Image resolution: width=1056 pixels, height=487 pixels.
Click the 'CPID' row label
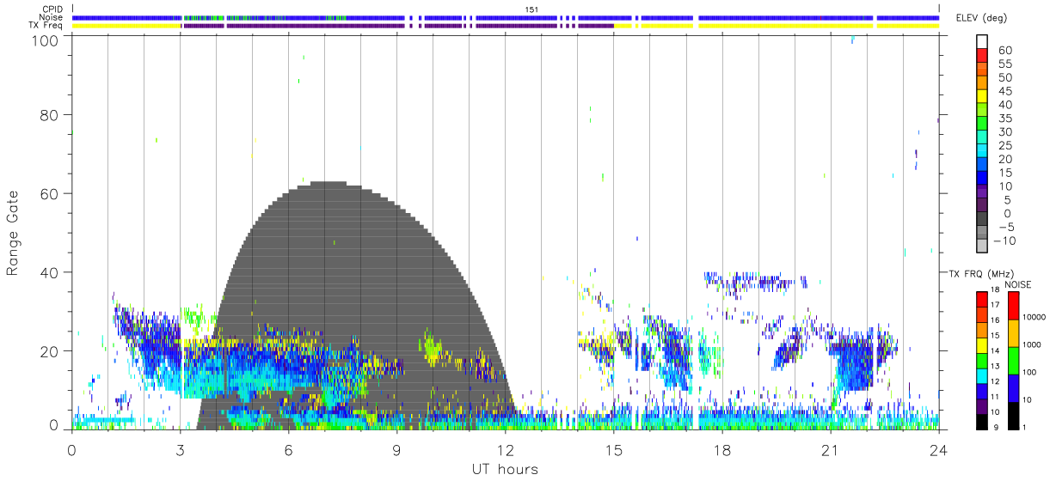pos(52,9)
